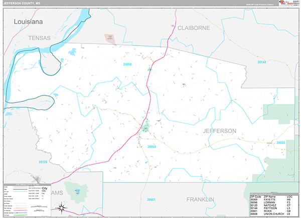
Task: Click the large 'City' legend sample
Action: click(x=44, y=188)
